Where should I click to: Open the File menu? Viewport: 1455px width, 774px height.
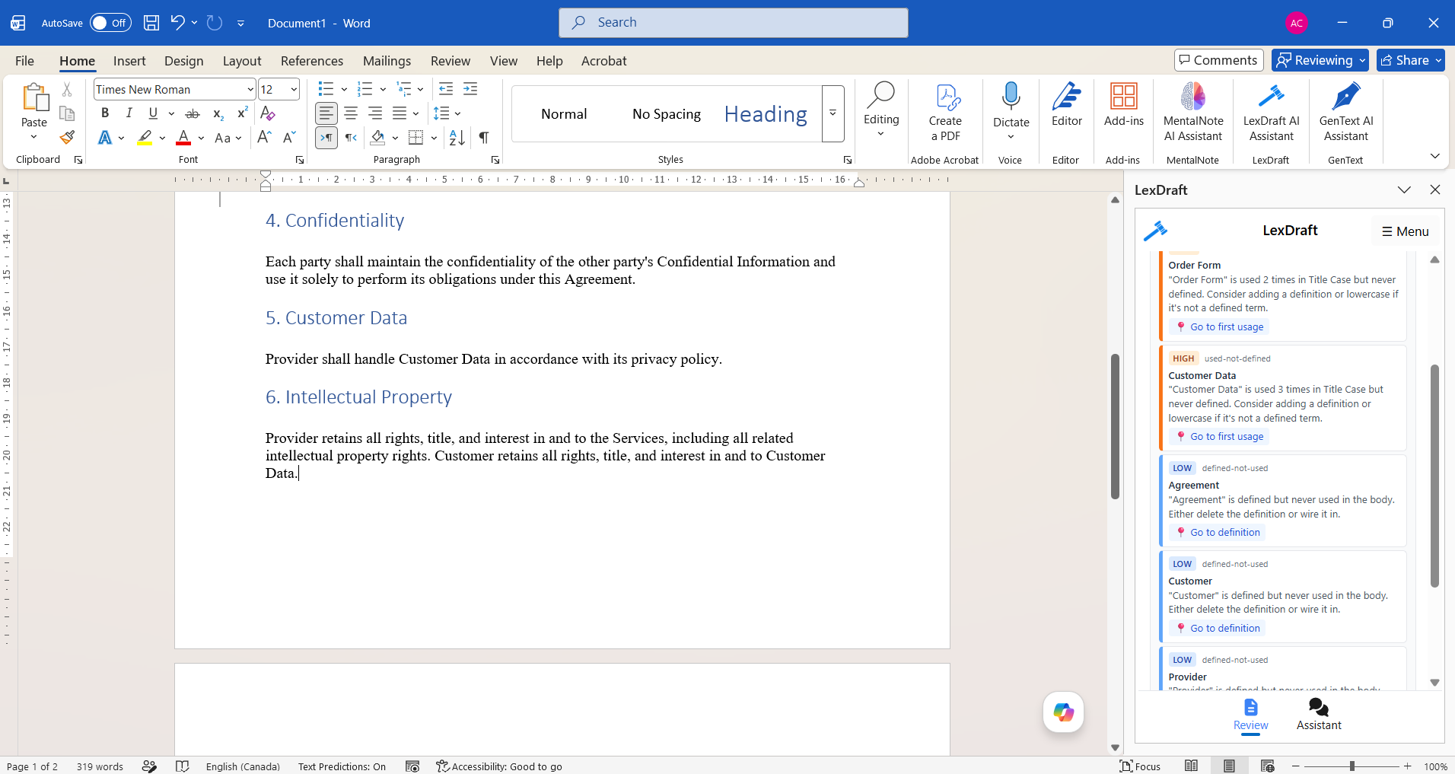(x=24, y=61)
